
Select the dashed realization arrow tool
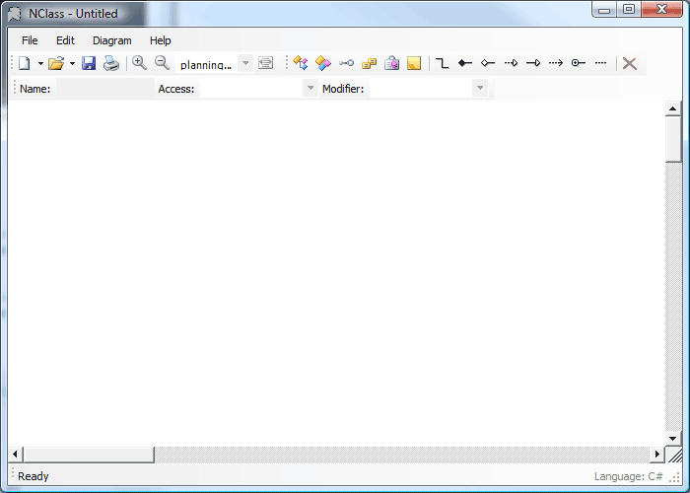tap(511, 63)
